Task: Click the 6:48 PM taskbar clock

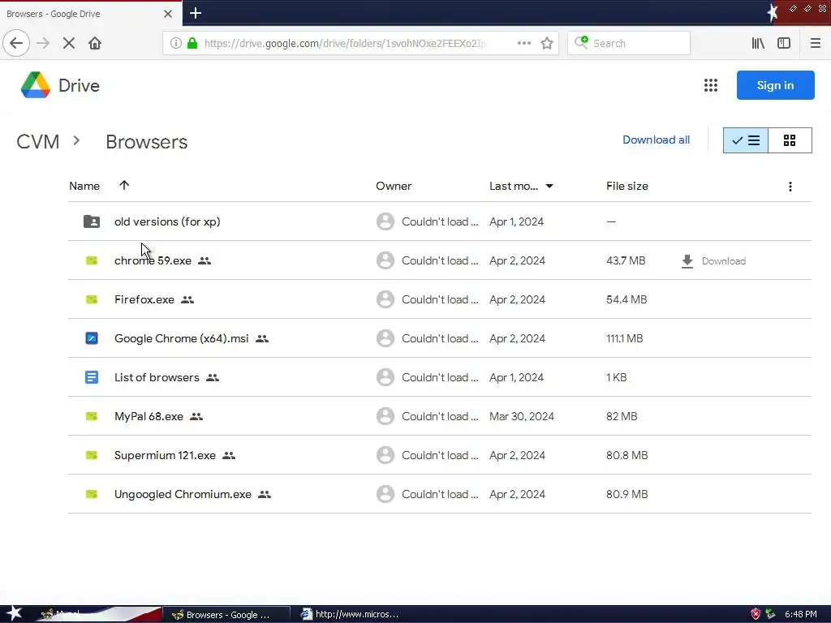Action: tap(801, 614)
